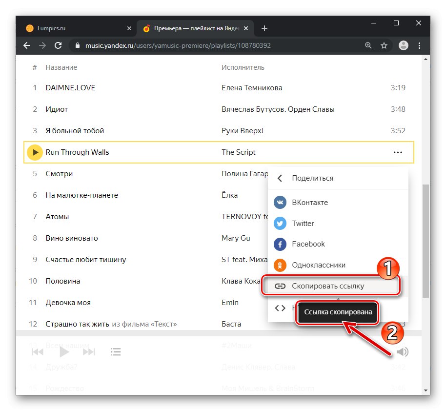446x411 pixels.
Task: Skip to previous track in player
Action: [x=37, y=352]
